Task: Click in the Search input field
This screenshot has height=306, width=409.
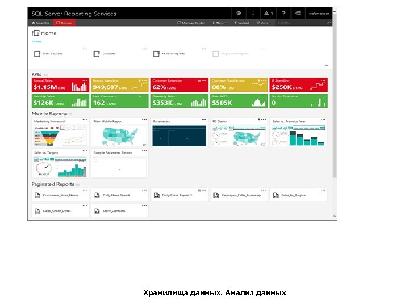Action: [x=302, y=23]
